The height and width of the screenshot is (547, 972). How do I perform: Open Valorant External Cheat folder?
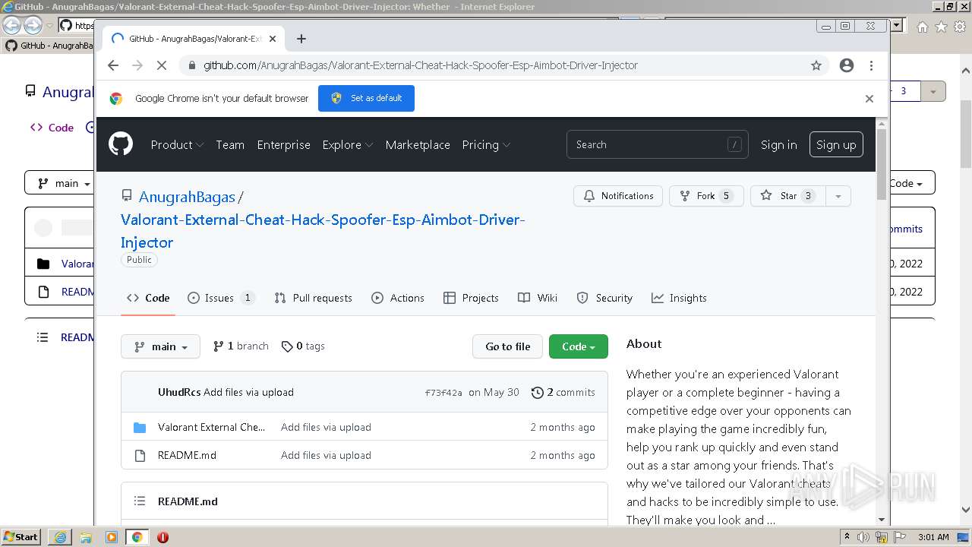coord(211,427)
